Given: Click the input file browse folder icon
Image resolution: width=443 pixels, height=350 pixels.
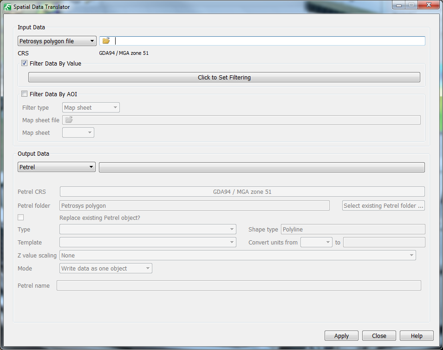Looking at the screenshot, I should point(106,41).
